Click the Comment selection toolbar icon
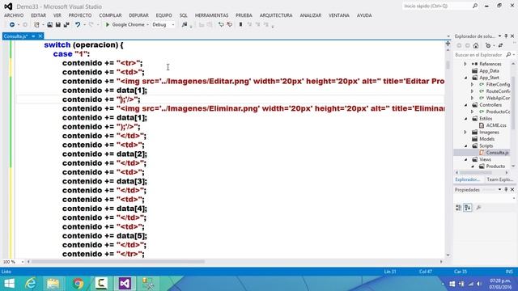 (221, 25)
